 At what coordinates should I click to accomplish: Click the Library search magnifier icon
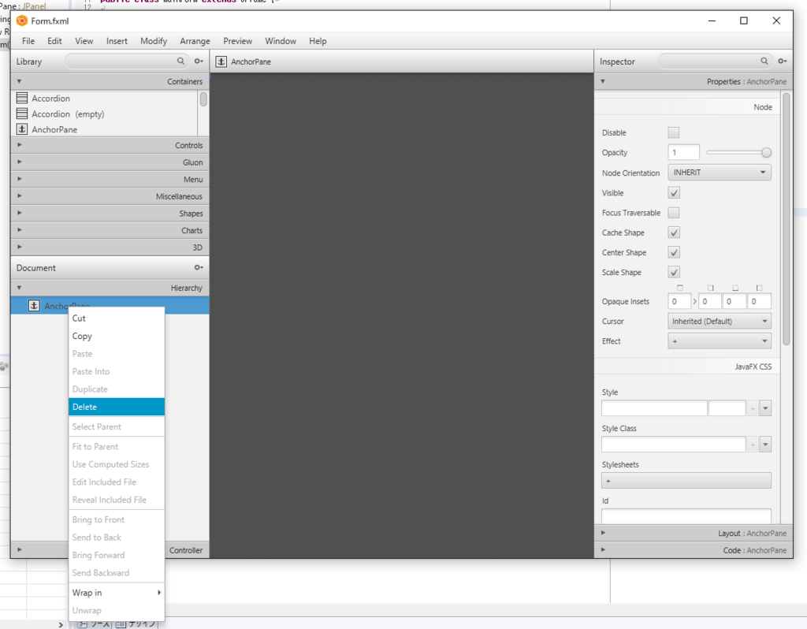[180, 61]
